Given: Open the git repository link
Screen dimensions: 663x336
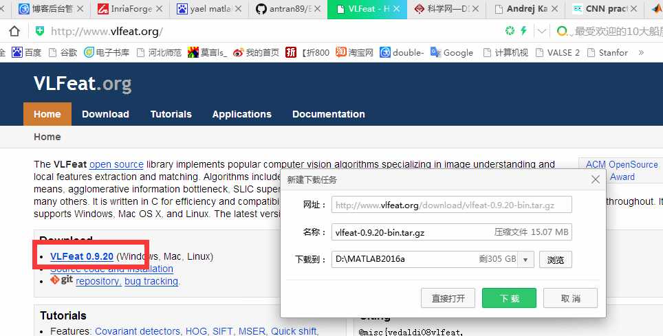Looking at the screenshot, I should [x=98, y=281].
